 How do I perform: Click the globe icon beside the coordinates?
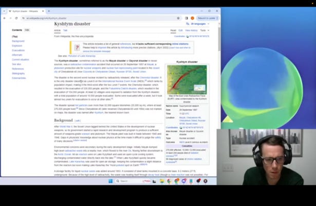click(187, 37)
